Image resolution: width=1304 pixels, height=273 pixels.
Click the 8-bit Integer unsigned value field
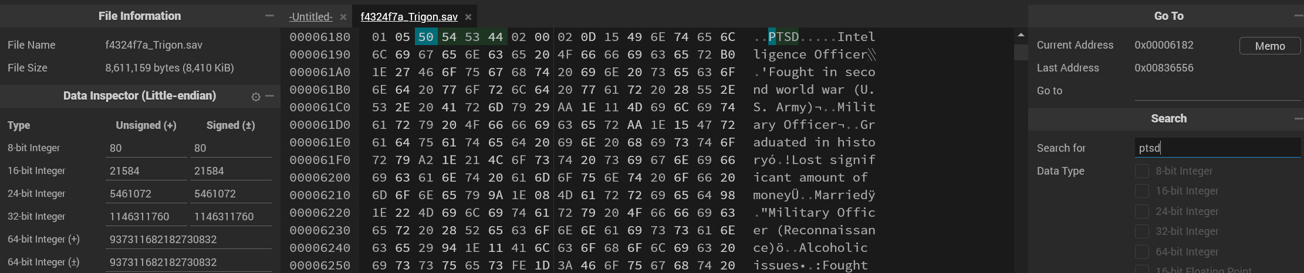[146, 148]
